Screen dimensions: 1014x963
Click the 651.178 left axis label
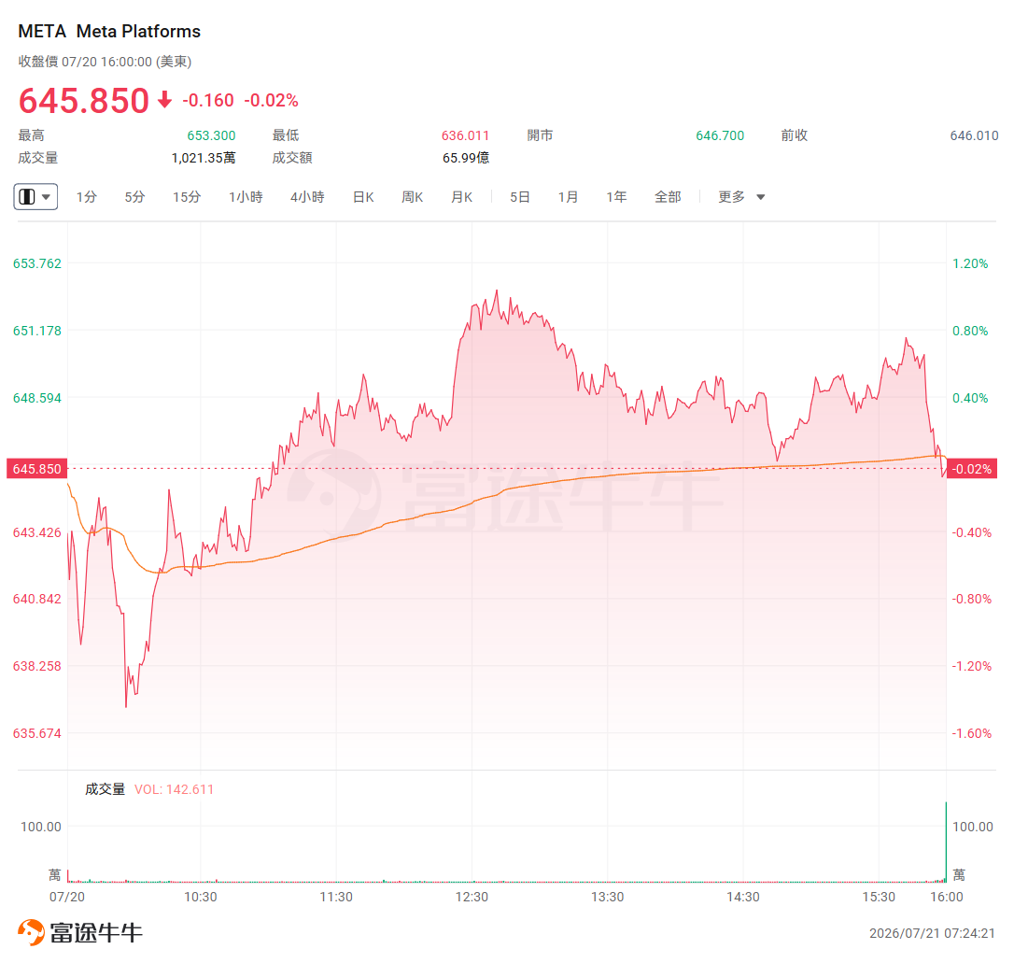pos(36,331)
